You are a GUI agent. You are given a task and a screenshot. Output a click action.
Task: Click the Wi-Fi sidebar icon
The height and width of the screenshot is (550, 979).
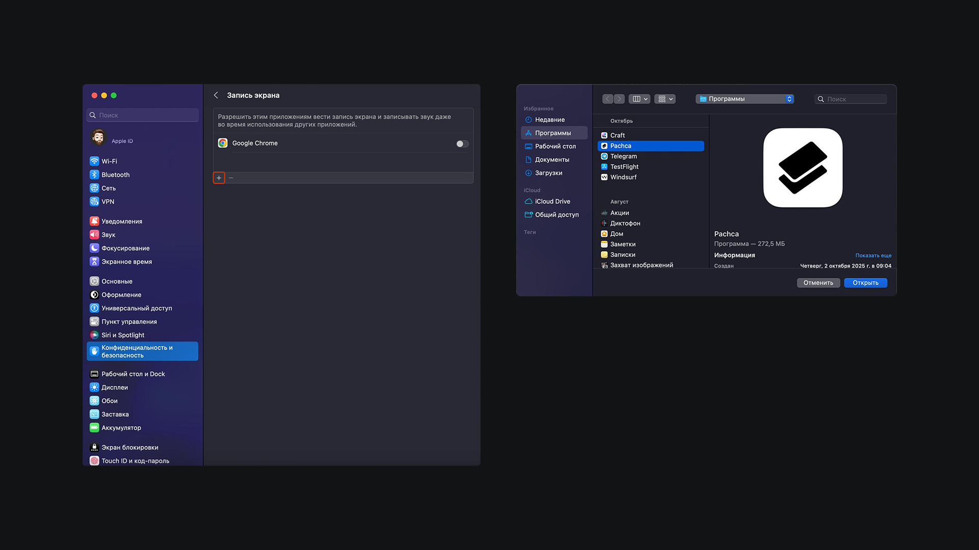[94, 161]
